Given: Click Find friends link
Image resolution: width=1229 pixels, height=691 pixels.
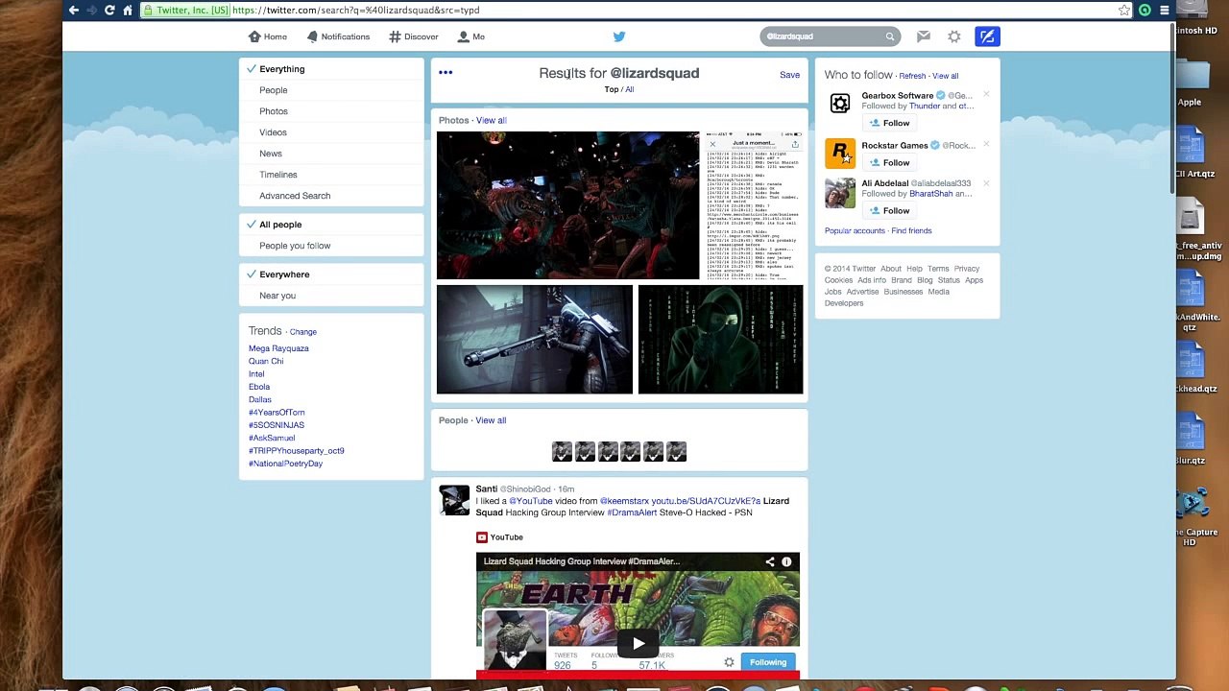Looking at the screenshot, I should click(x=911, y=230).
